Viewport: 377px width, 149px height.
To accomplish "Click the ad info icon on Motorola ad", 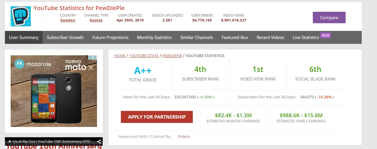I will click(x=90, y=58).
